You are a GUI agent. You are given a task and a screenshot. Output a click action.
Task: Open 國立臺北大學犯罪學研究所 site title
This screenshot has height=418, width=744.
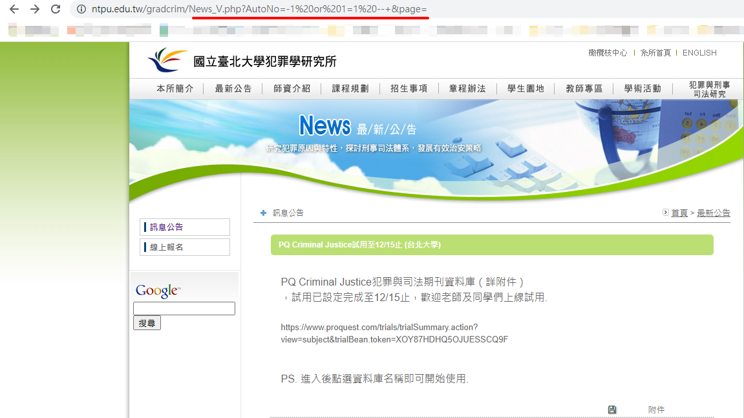[x=265, y=61]
